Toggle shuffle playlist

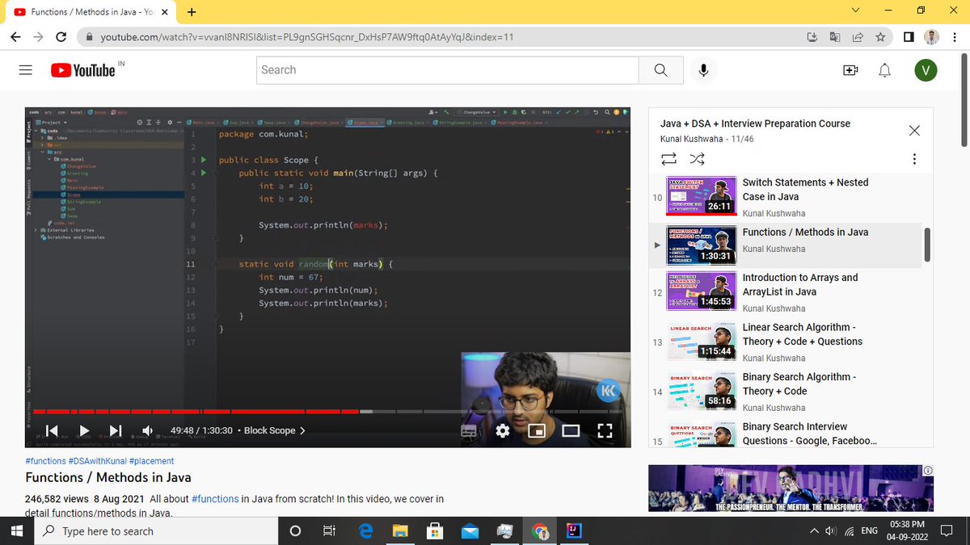697,158
